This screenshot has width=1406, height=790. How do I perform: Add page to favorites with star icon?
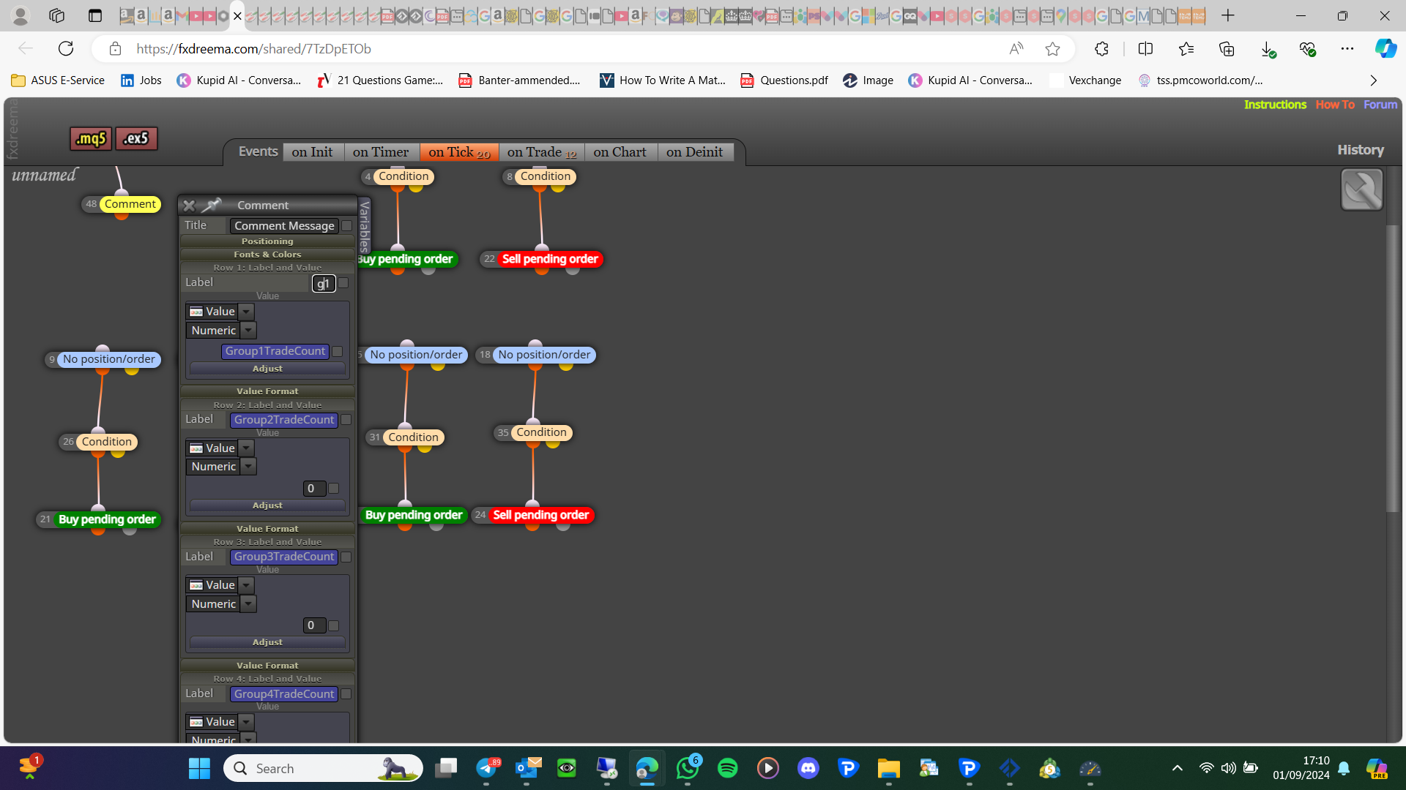click(x=1052, y=49)
